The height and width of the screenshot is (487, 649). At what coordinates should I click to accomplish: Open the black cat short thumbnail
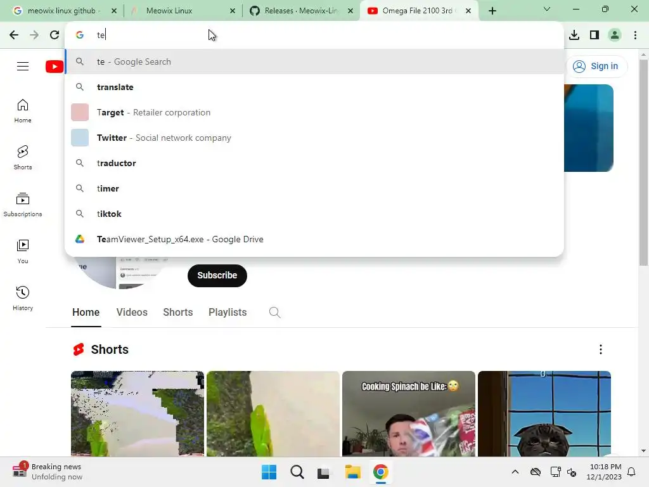point(544,413)
